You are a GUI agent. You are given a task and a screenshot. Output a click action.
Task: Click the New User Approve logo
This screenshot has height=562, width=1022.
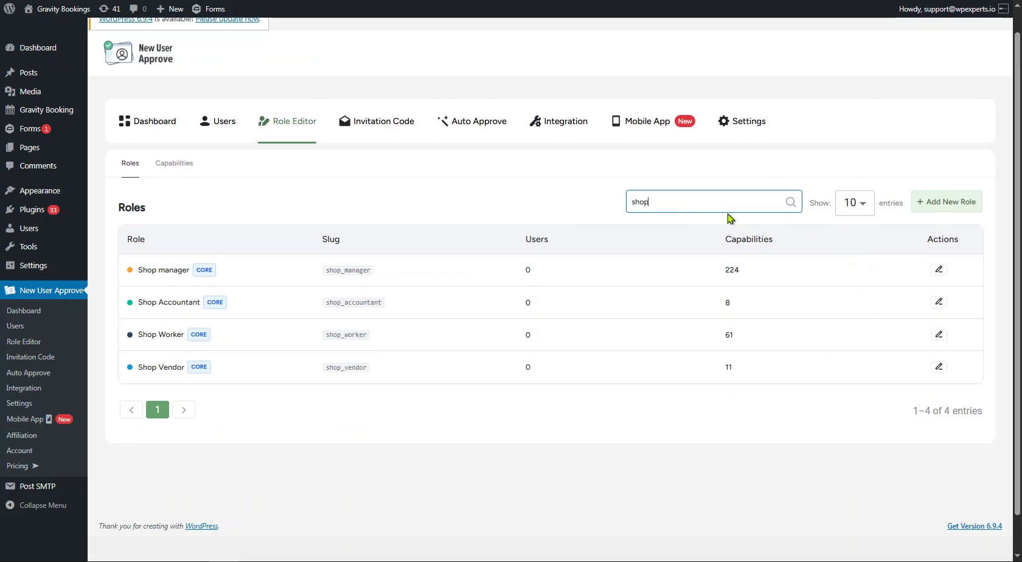coord(139,54)
